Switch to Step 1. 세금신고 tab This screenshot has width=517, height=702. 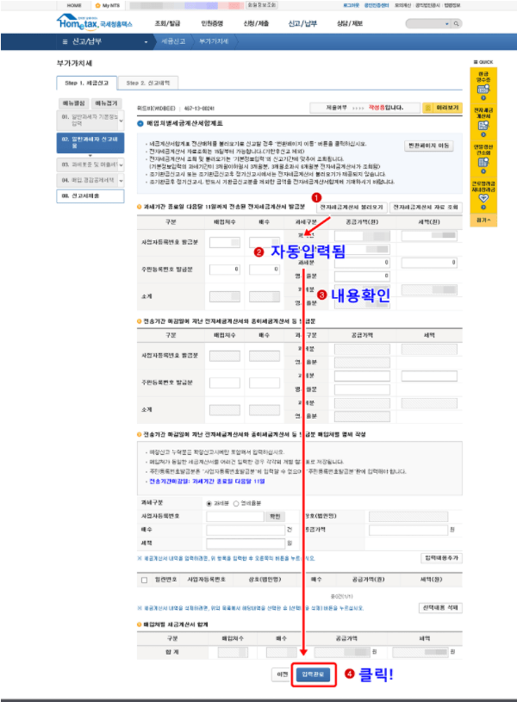tap(86, 83)
